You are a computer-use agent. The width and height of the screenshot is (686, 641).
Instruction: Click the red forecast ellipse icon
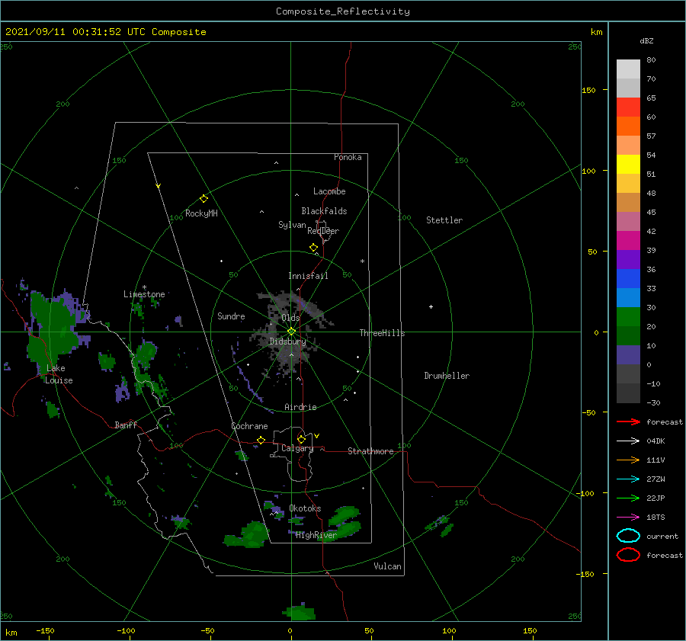point(628,555)
